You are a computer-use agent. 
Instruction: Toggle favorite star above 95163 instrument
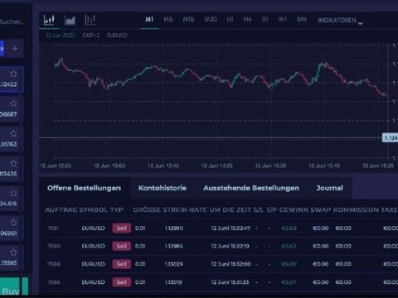pos(13,133)
